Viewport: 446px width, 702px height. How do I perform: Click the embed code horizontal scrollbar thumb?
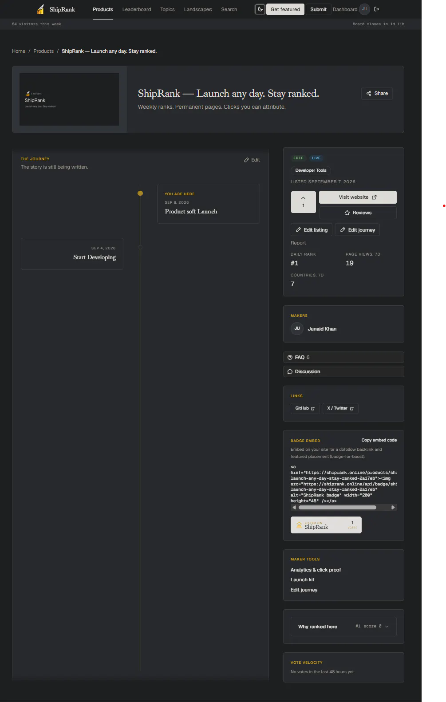click(x=337, y=507)
